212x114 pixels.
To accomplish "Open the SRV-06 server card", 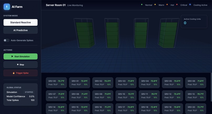I will point(196,83).
